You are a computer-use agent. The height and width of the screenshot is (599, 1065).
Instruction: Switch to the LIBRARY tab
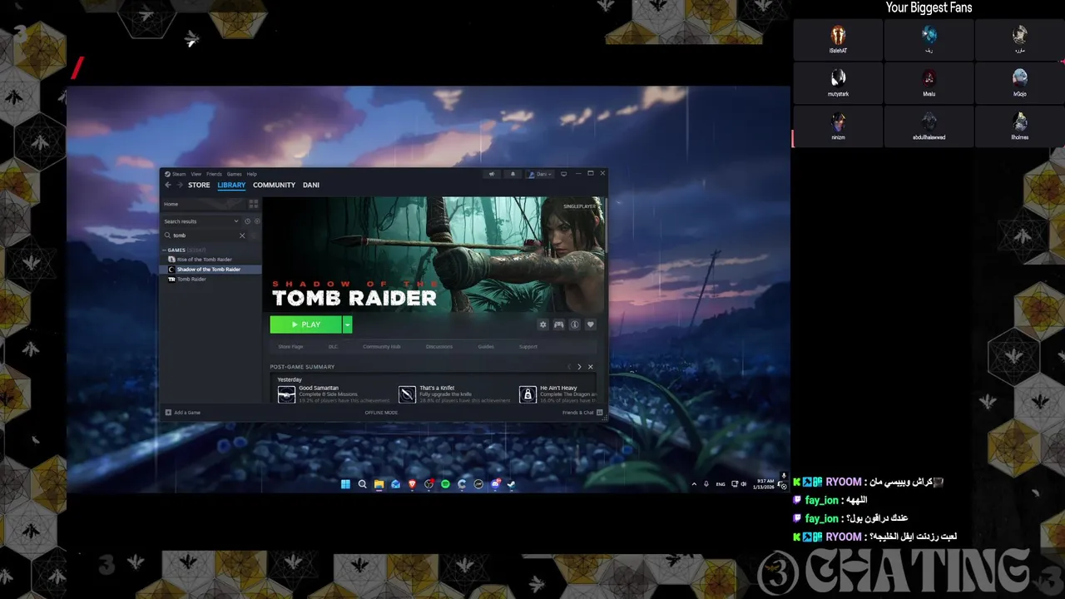click(231, 185)
